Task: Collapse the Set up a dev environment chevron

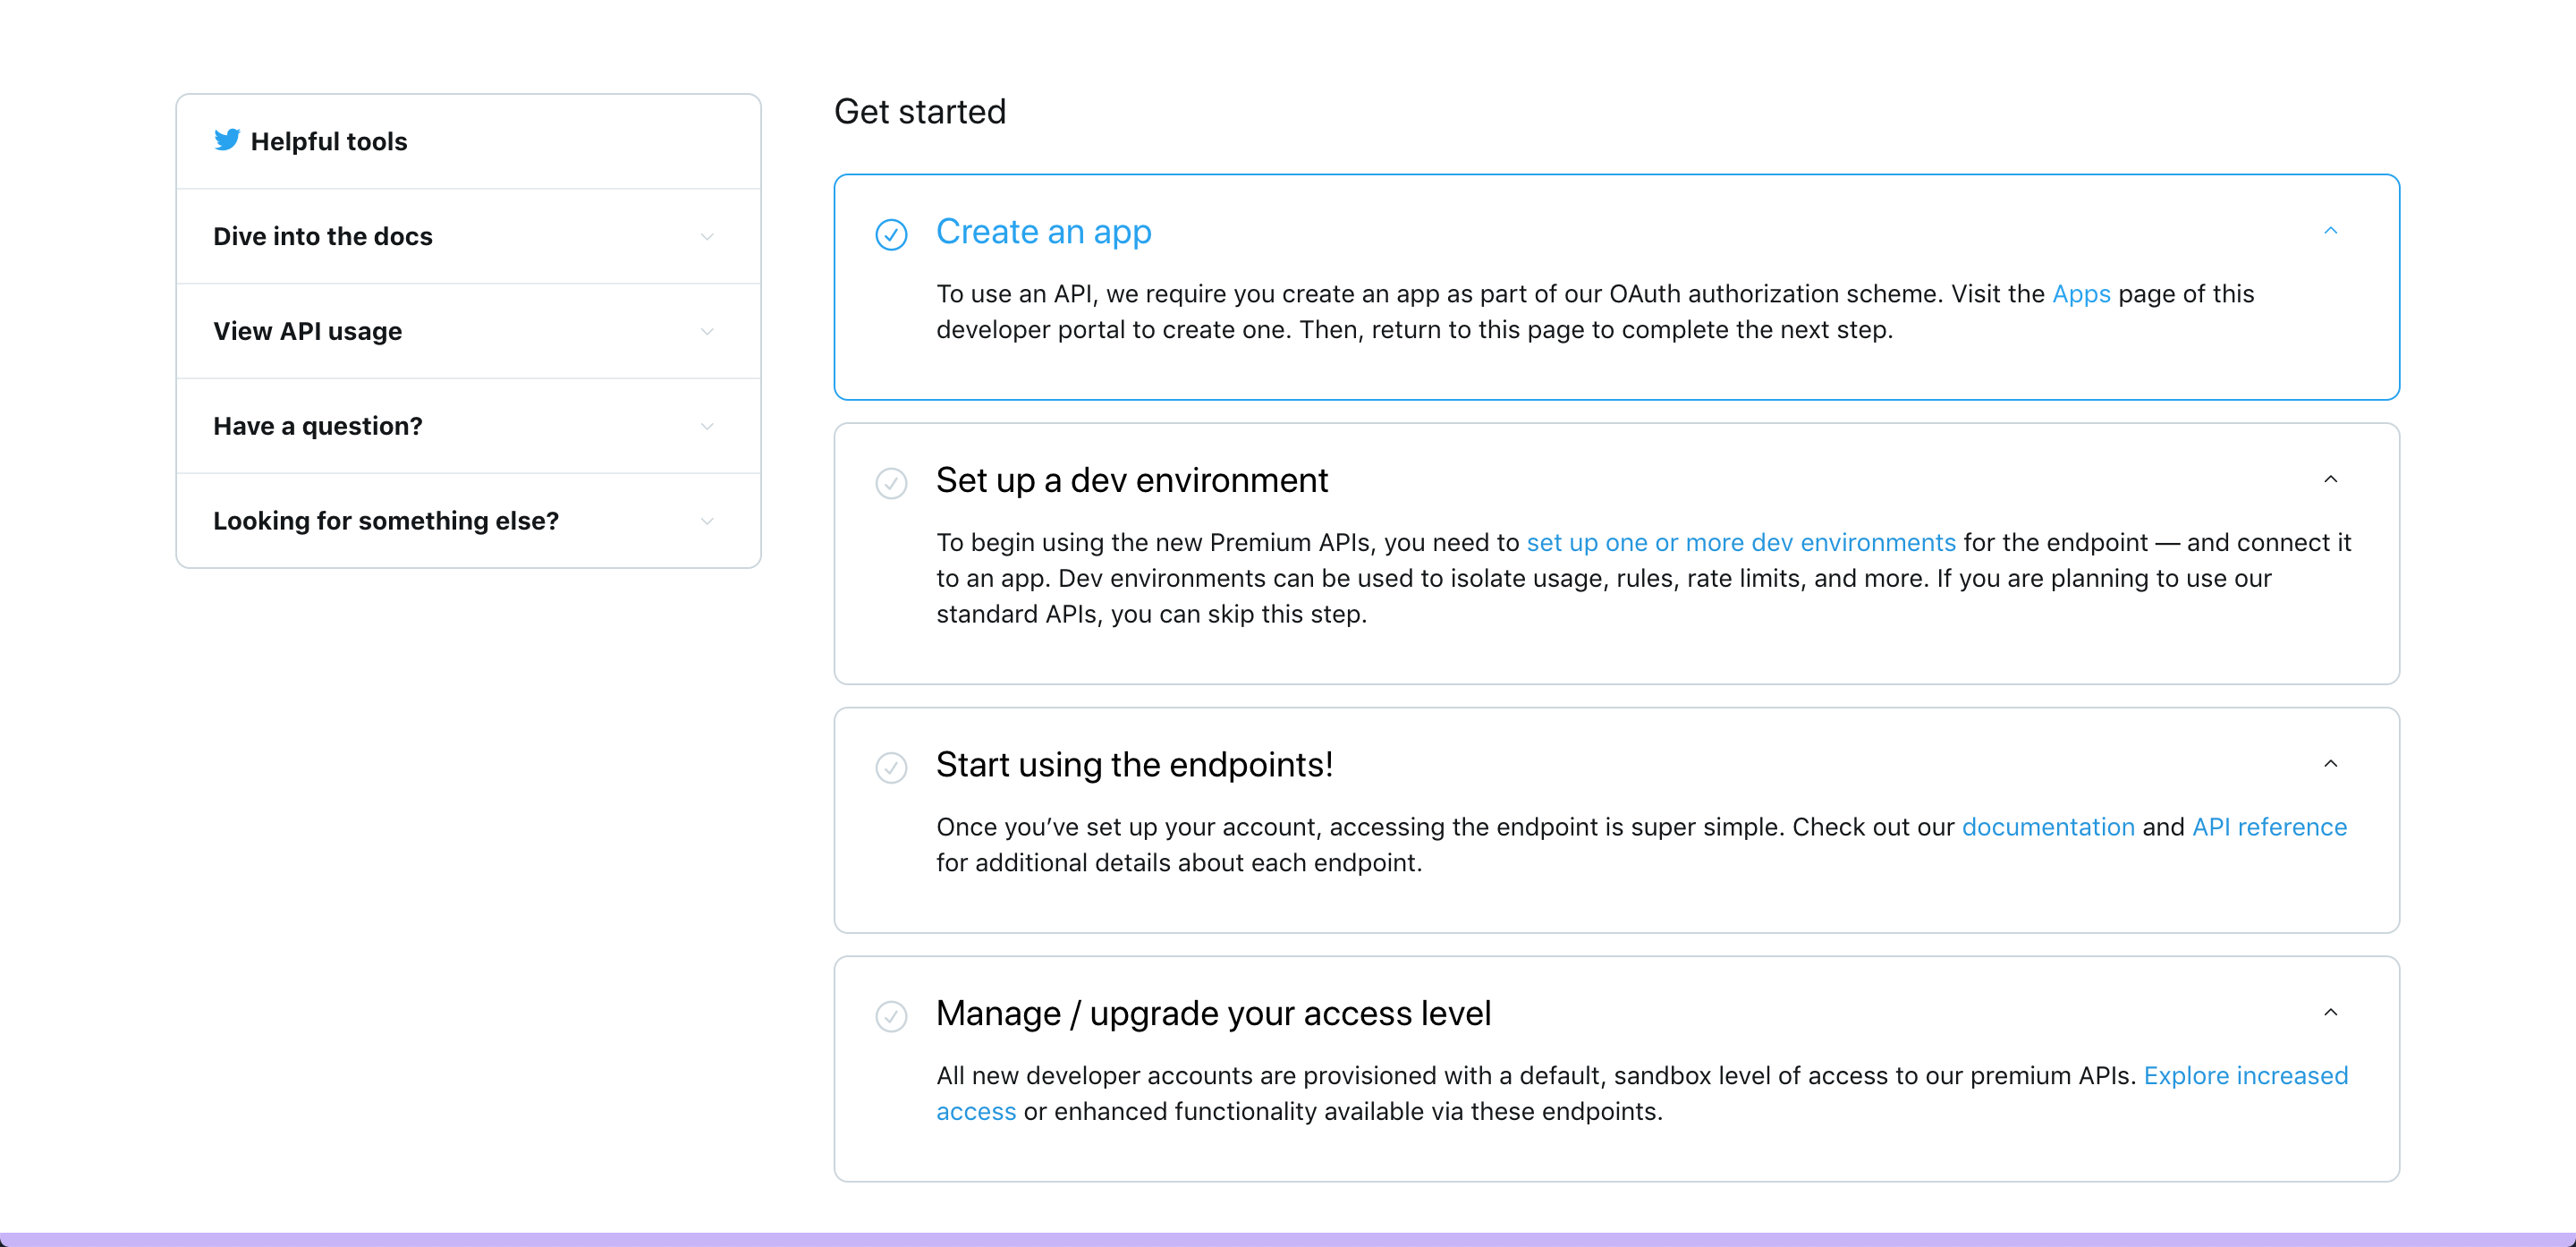Action: [2330, 480]
